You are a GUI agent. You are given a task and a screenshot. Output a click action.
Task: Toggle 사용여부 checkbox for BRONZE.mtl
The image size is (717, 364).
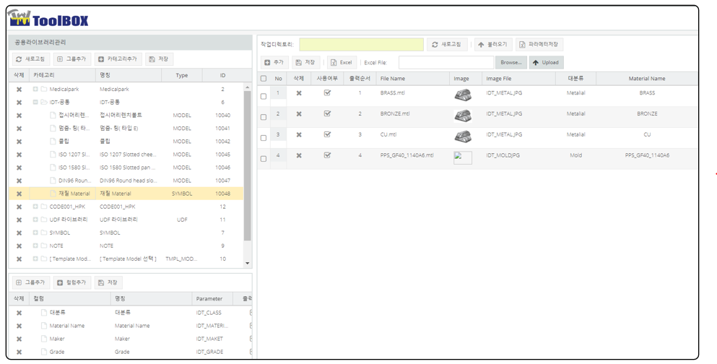point(327,114)
